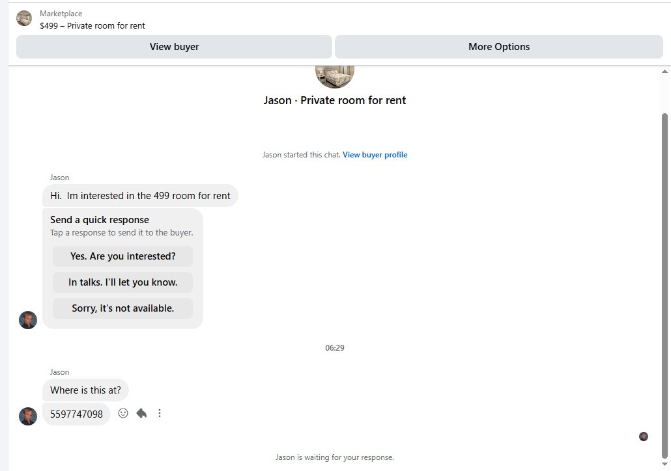
Task: Follow the View buyer profile link
Action: click(375, 155)
